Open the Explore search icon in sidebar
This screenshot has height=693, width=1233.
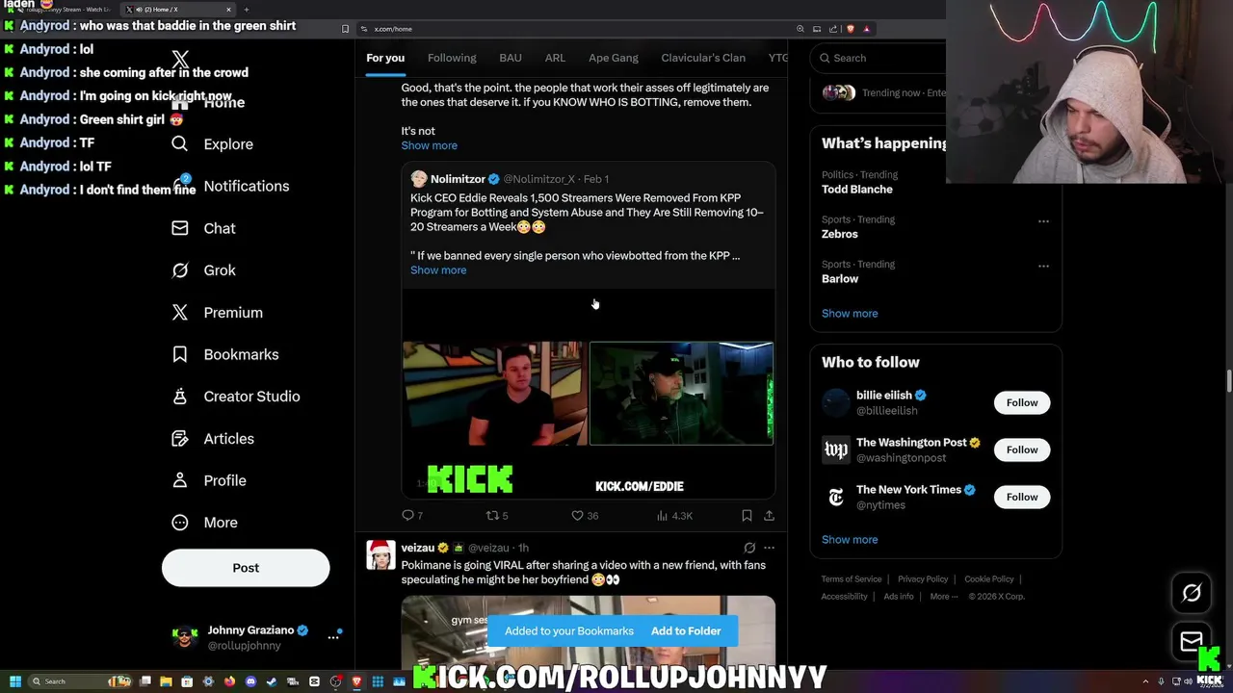[180, 144]
